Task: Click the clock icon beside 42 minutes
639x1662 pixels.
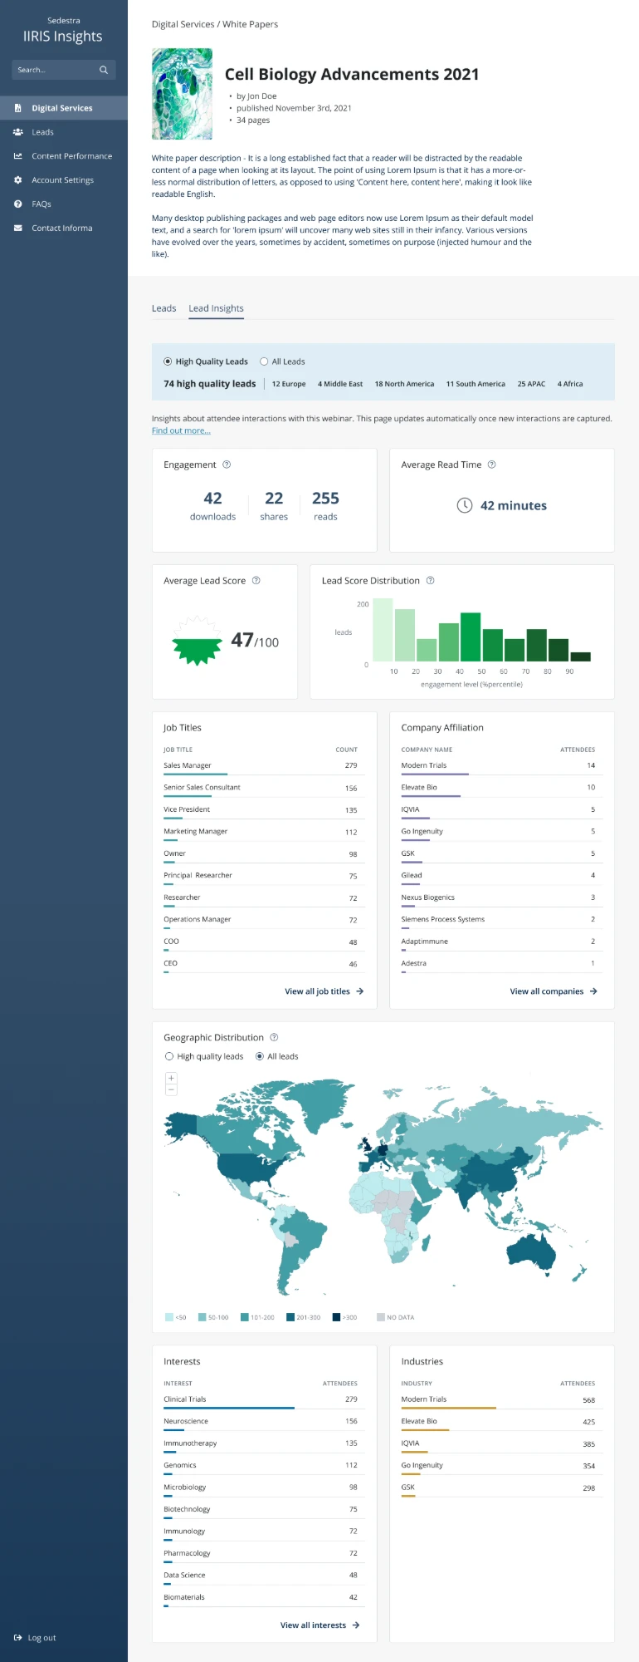Action: [x=465, y=505]
